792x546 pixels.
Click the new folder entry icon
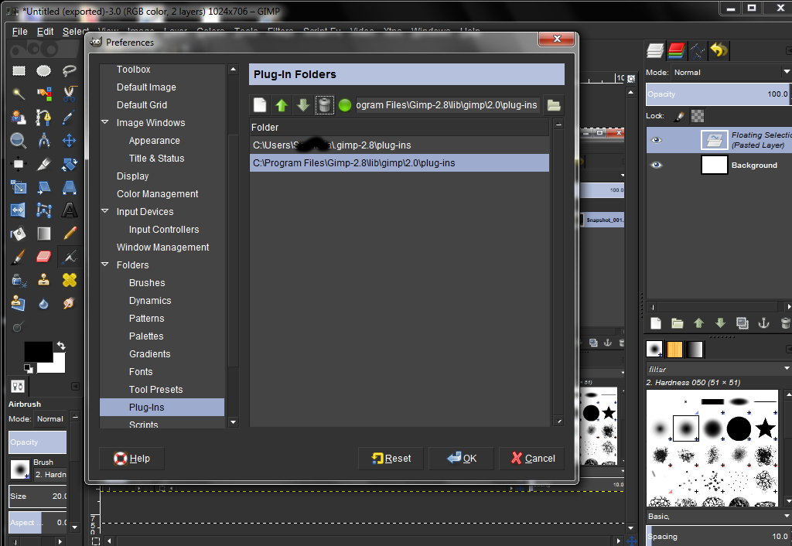(260, 105)
